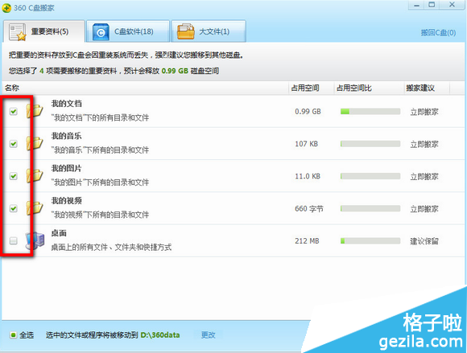Viewport: 467px width, 353px height.
Task: Click the 我的文档 space usage bar
Action: [370, 112]
